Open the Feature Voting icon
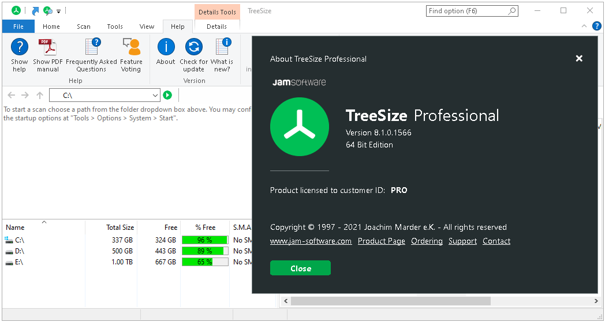This screenshot has width=605, height=322. pyautogui.click(x=132, y=47)
